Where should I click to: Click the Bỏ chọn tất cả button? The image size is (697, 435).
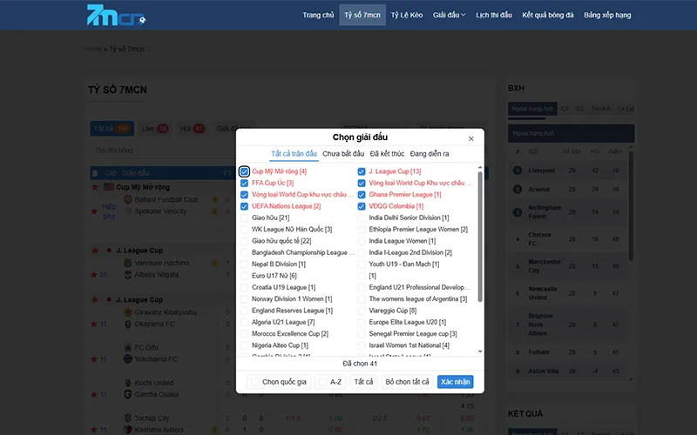click(408, 382)
